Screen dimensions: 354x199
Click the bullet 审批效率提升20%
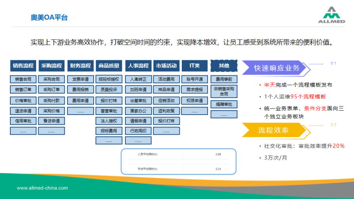click(304, 146)
